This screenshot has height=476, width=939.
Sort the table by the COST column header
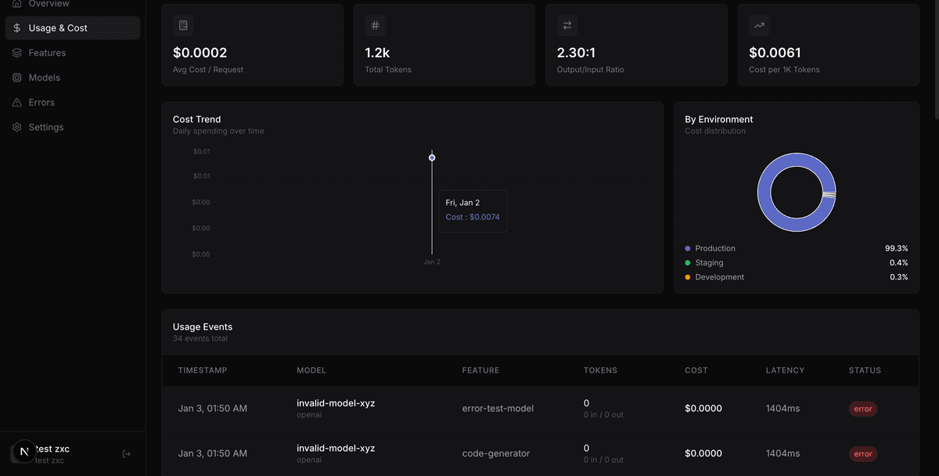point(696,370)
